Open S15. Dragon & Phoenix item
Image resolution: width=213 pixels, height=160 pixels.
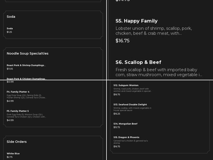pyautogui.click(x=126, y=137)
